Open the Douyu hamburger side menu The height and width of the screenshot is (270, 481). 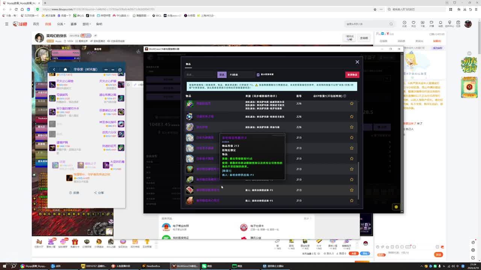coord(6,24)
